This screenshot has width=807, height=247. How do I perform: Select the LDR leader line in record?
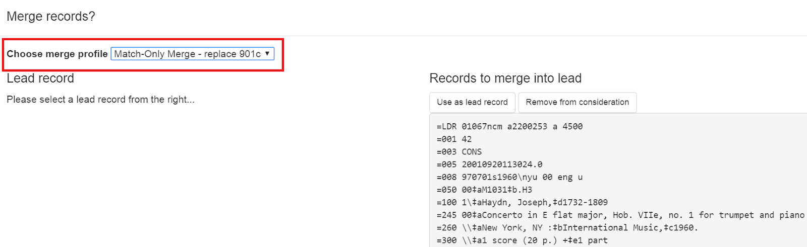click(x=509, y=127)
